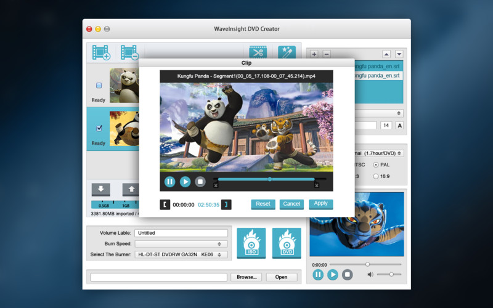Play the main preview player
The width and height of the screenshot is (493, 308).
333,275
